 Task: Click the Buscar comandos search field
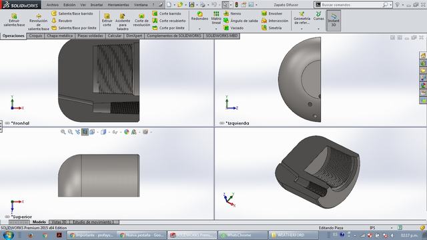click(353, 5)
